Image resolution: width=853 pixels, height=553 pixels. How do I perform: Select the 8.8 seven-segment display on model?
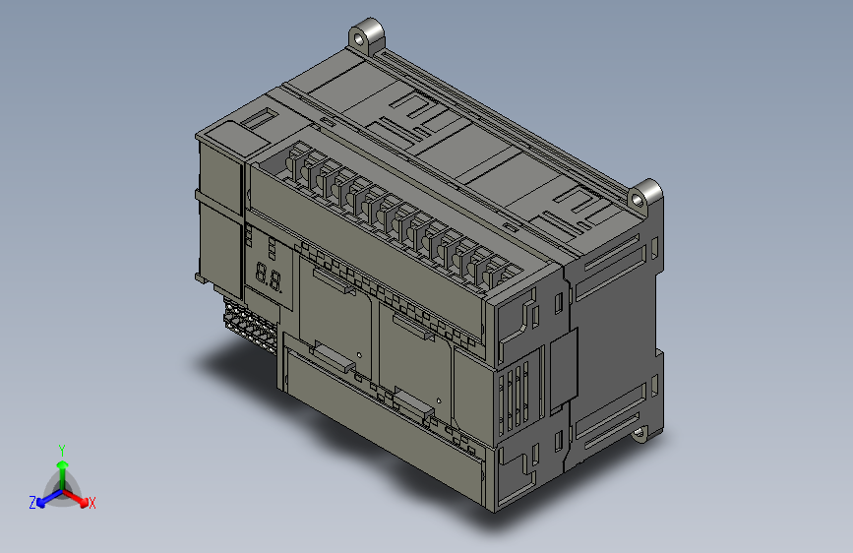pyautogui.click(x=269, y=277)
